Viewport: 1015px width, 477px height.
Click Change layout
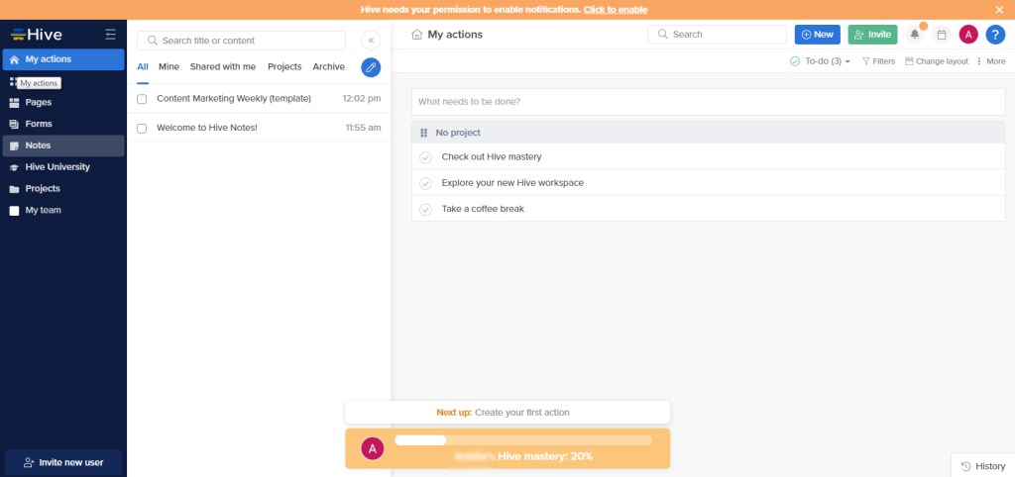click(936, 61)
